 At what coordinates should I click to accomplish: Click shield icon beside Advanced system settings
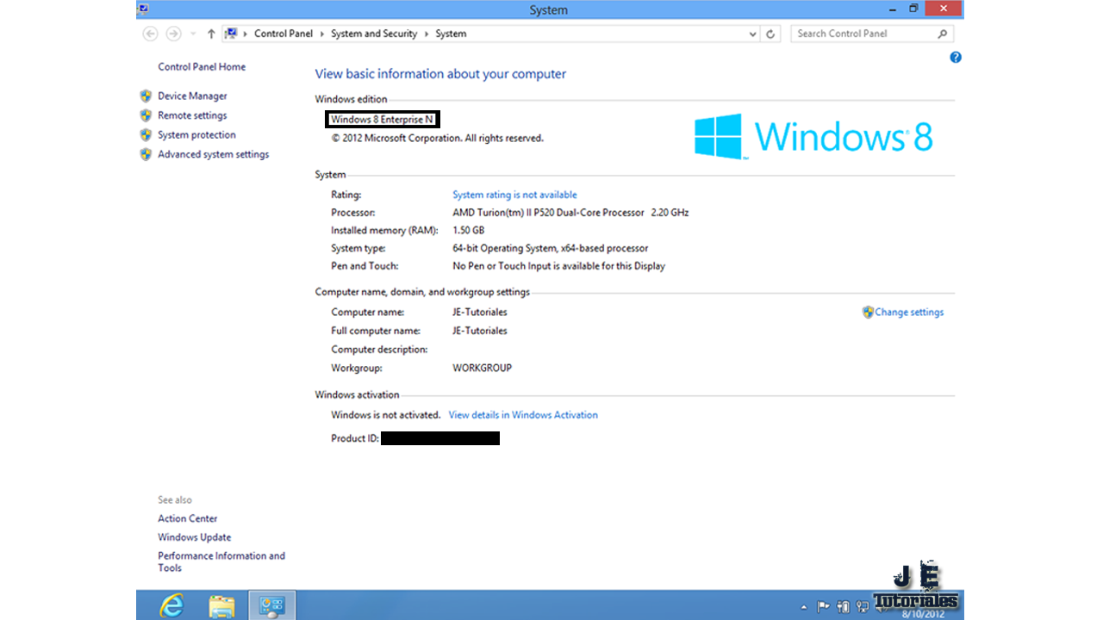tap(146, 154)
